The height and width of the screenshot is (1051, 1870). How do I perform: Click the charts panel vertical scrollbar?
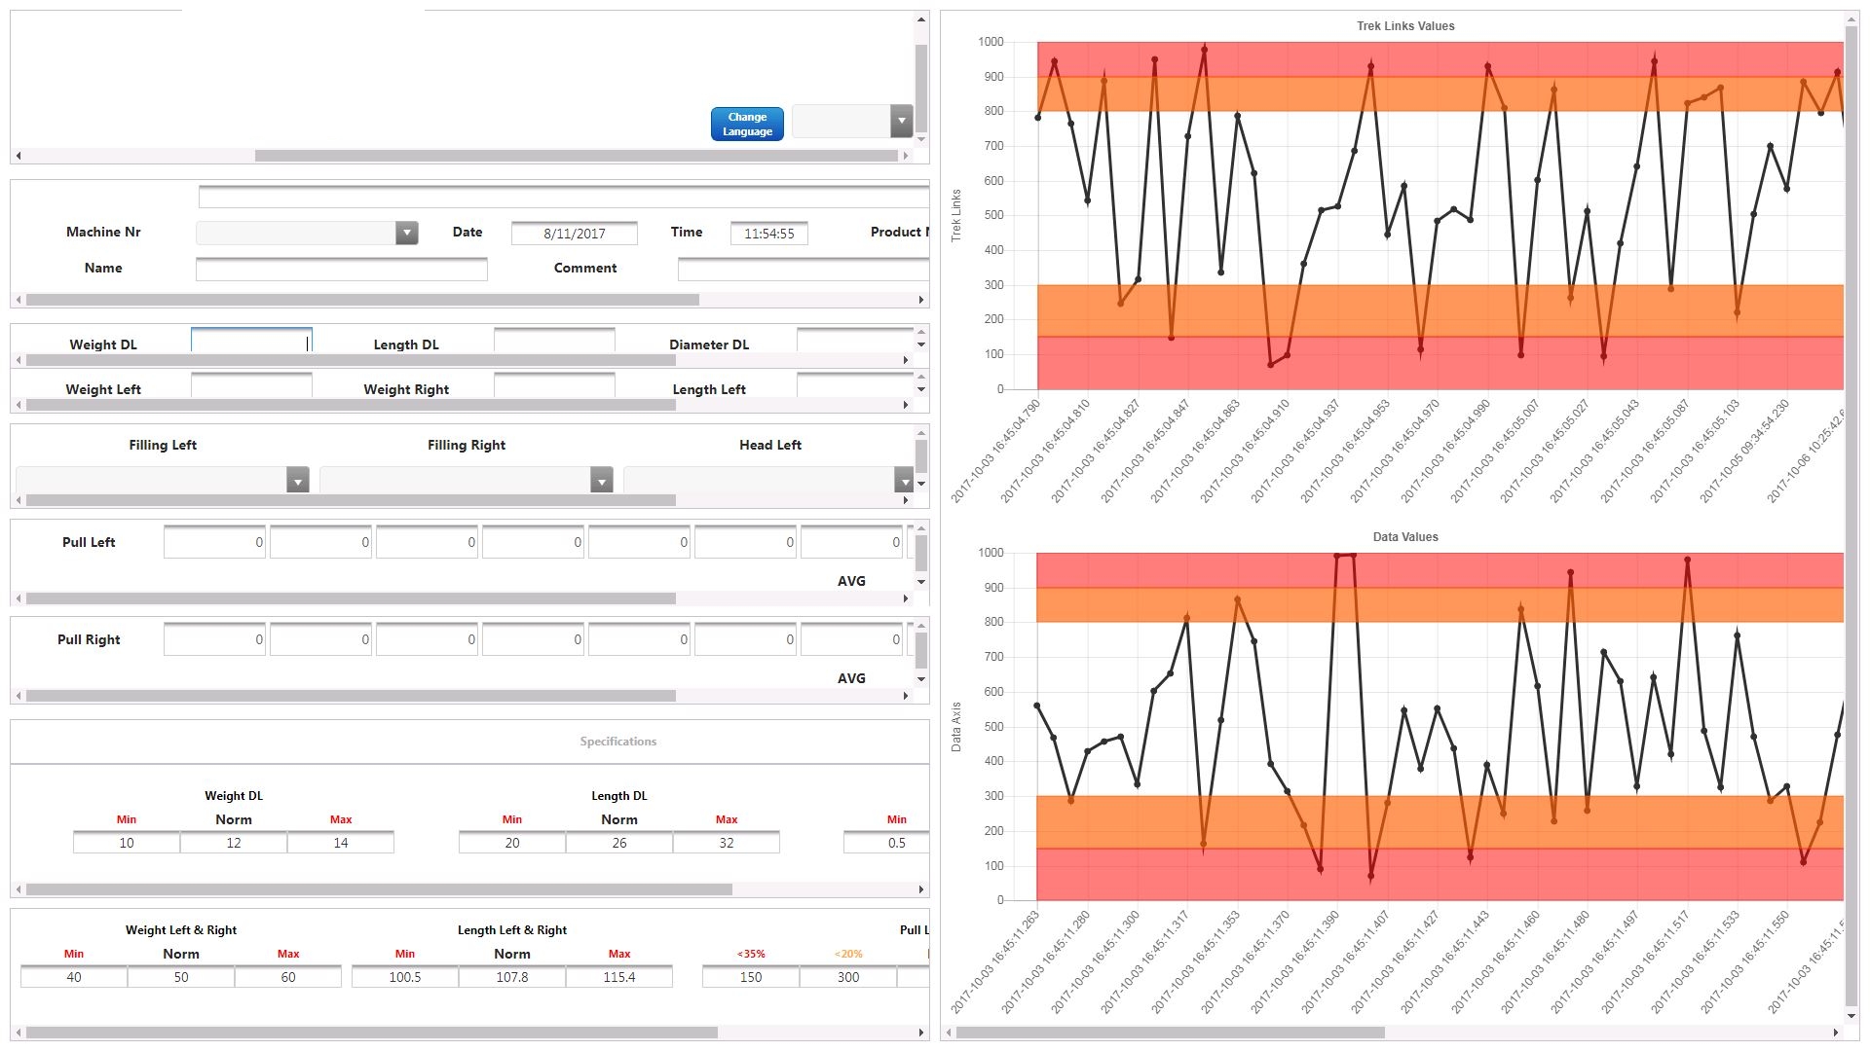1851,516
